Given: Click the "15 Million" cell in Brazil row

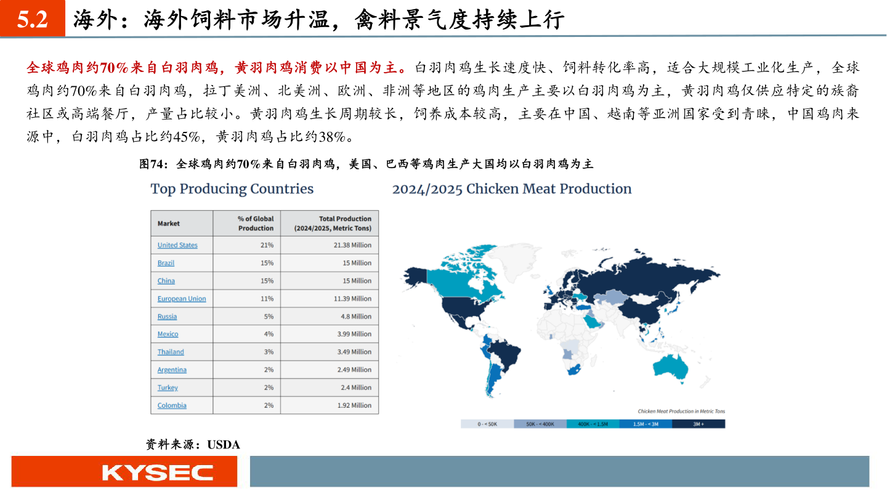Looking at the screenshot, I should [x=330, y=263].
